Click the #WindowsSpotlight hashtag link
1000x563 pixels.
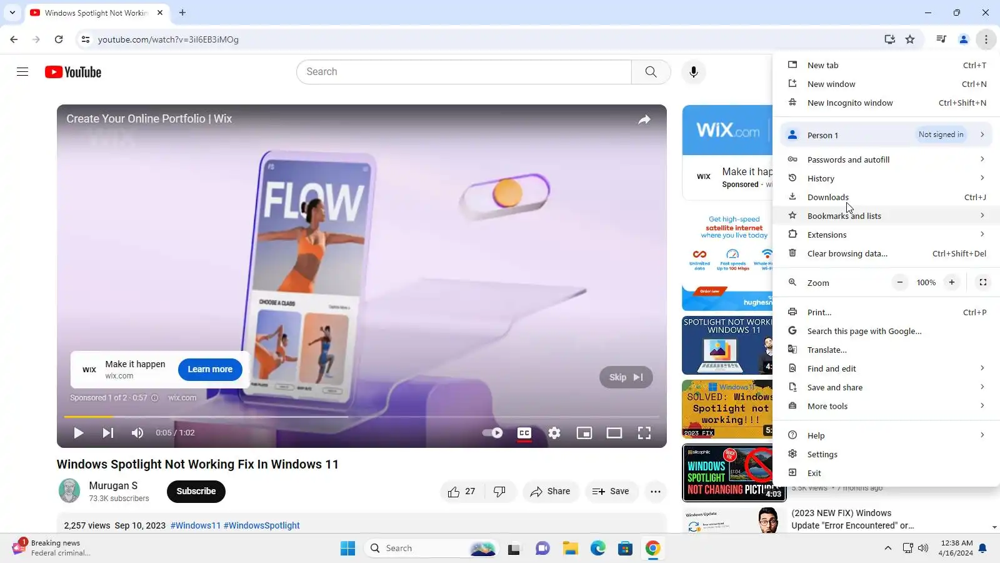pyautogui.click(x=262, y=525)
